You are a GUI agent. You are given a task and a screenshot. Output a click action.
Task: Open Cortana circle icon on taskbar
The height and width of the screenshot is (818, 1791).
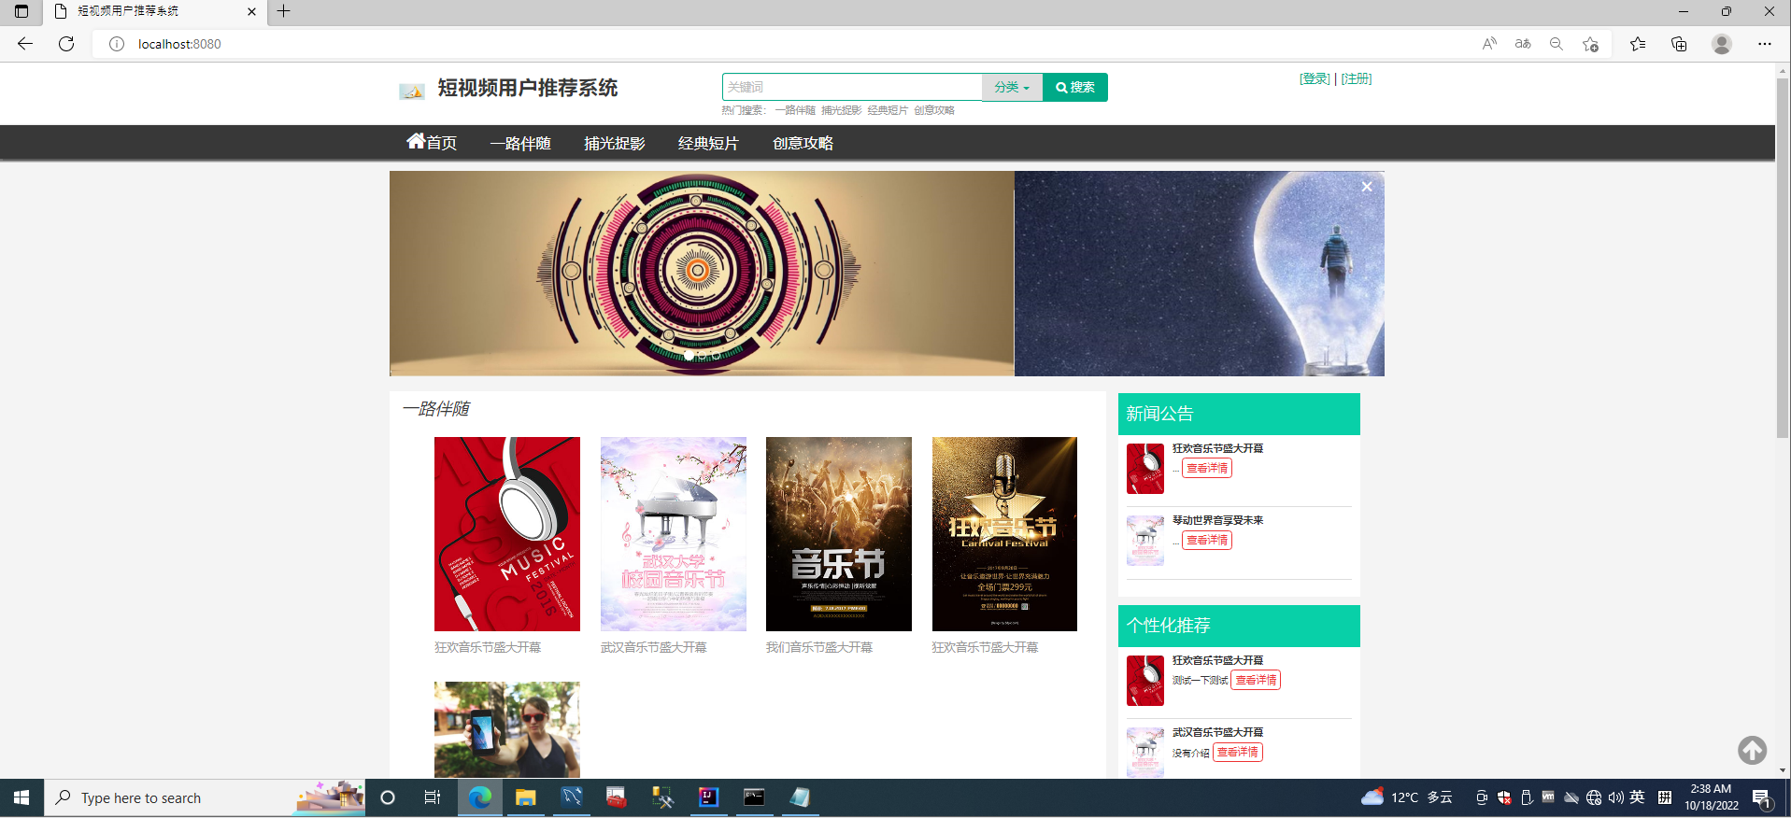(x=388, y=797)
